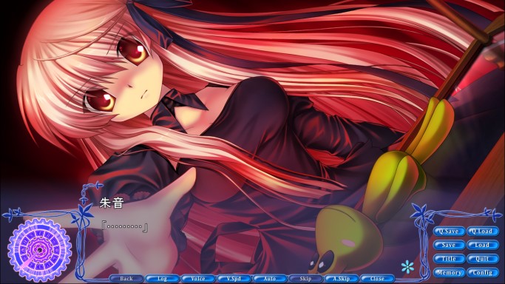Close the message window
This screenshot has height=284, width=505.
377,279
